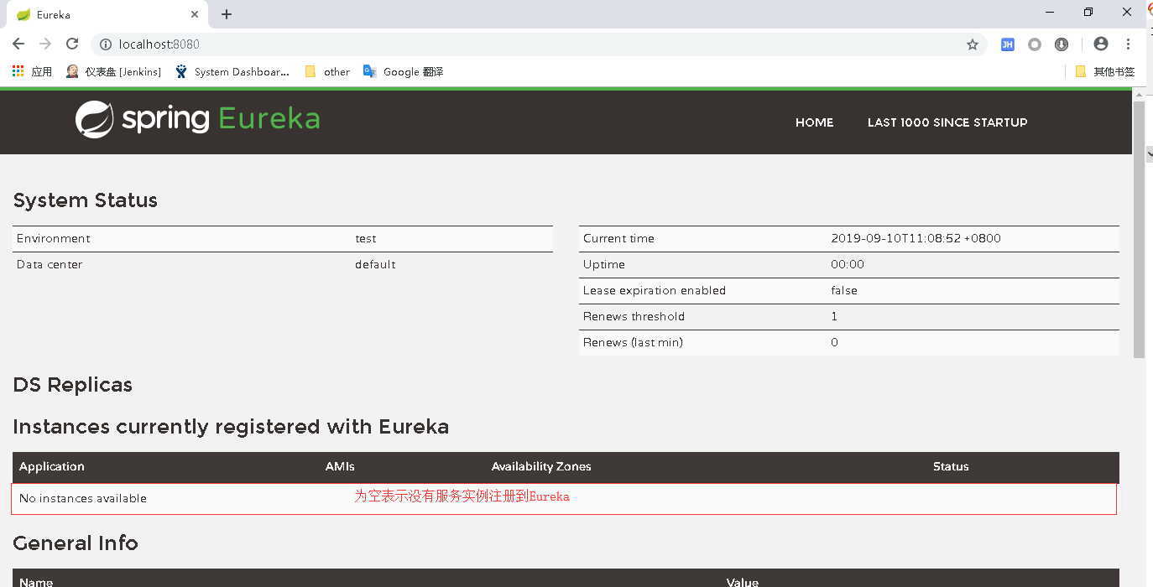This screenshot has width=1153, height=587.
Task: Open a new browser tab
Action: [x=227, y=14]
